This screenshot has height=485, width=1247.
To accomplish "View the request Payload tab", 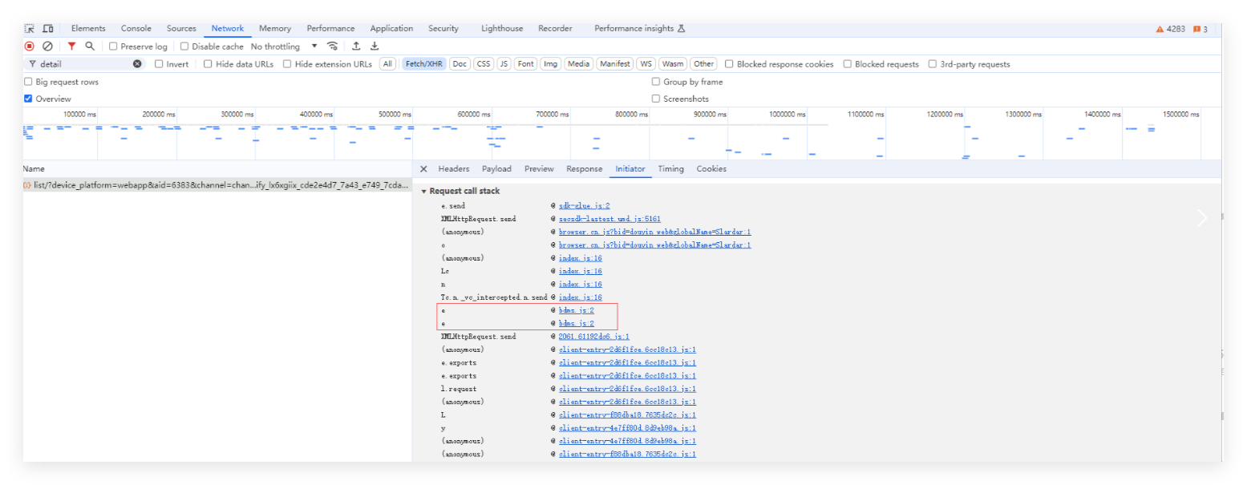I will (496, 169).
